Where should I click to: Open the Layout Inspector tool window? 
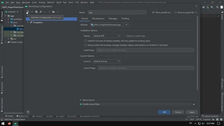tap(210, 116)
